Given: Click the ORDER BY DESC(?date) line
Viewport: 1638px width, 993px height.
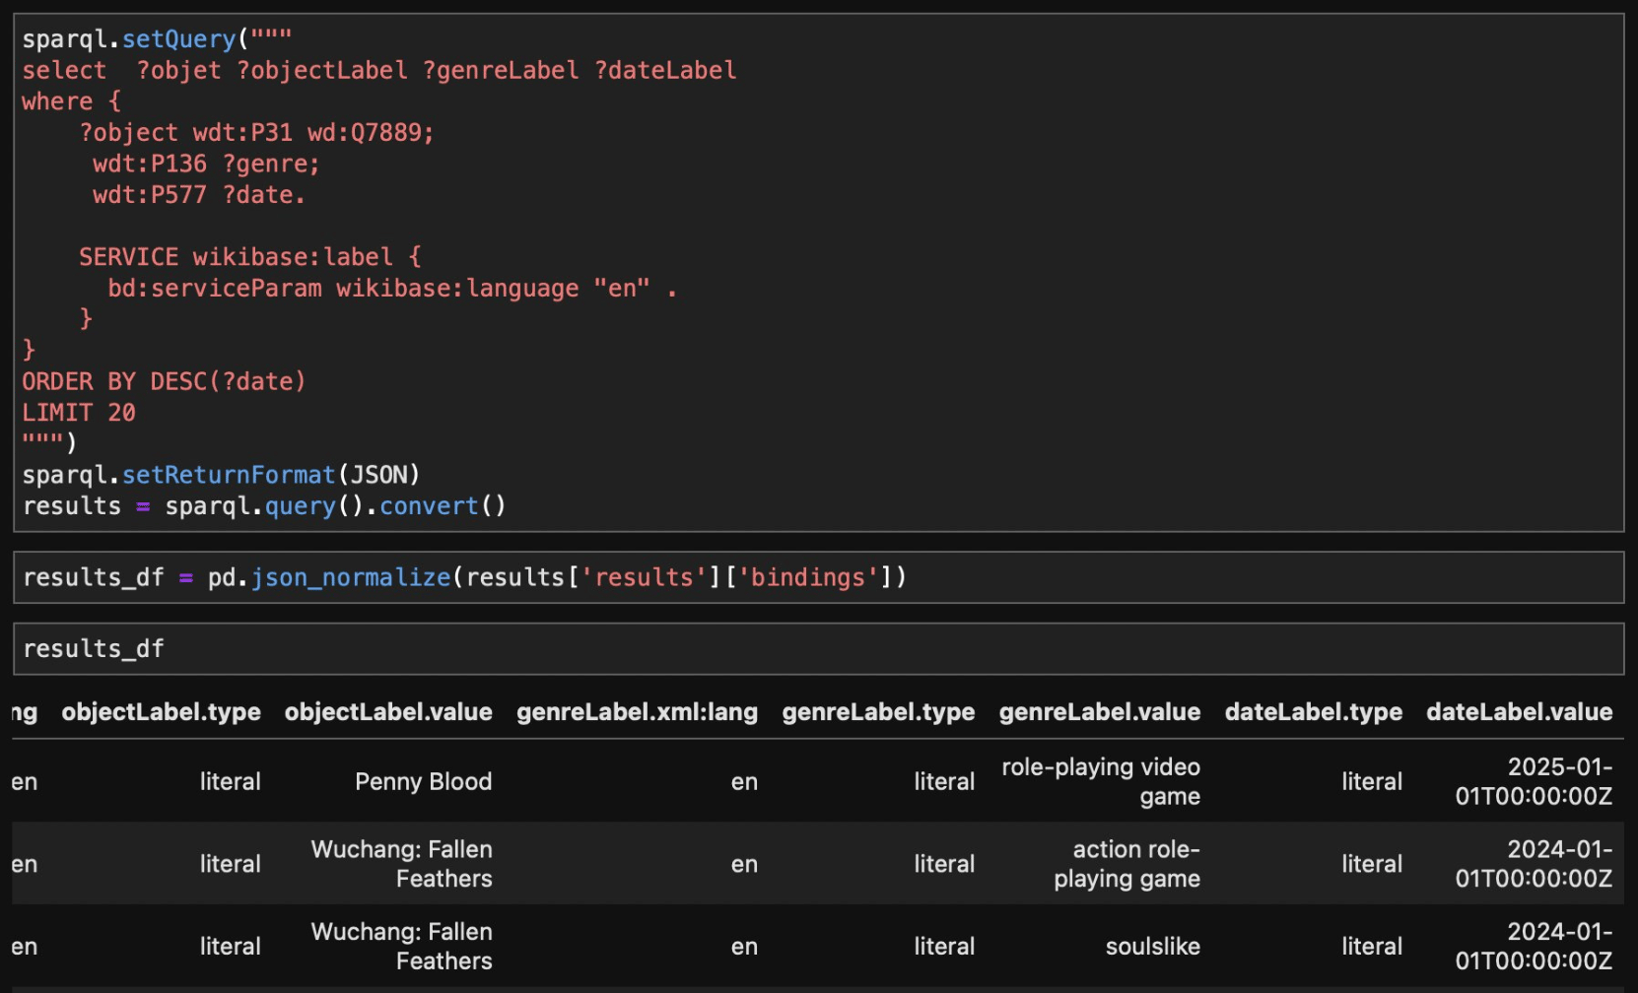Looking at the screenshot, I should pos(164,381).
